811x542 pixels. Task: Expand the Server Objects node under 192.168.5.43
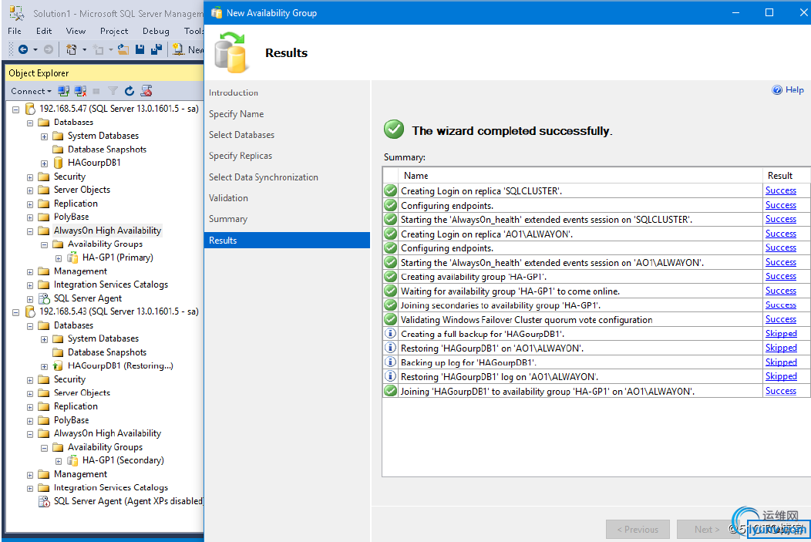point(30,393)
